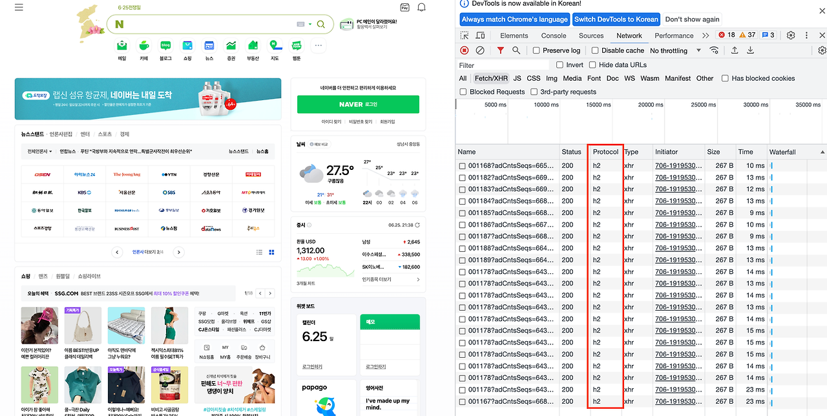Show next shopping benefit with right arrow
Image resolution: width=827 pixels, height=416 pixels.
tap(271, 293)
